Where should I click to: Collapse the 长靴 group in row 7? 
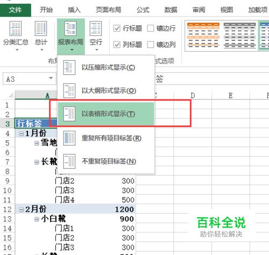37,162
